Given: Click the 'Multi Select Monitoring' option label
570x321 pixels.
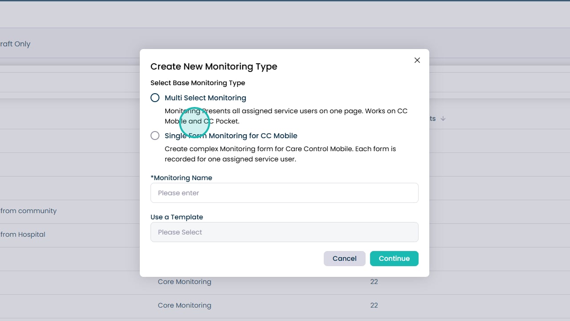Looking at the screenshot, I should [205, 98].
